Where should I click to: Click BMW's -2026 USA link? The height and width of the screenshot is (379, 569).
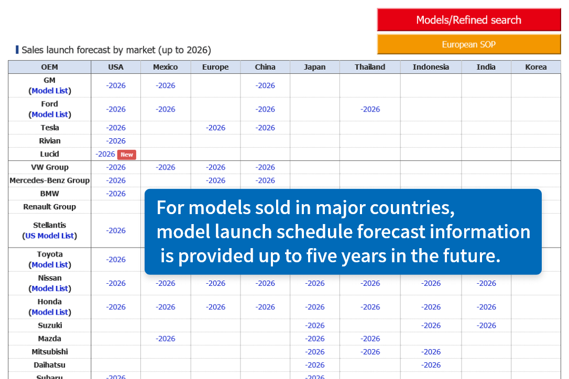pos(116,194)
